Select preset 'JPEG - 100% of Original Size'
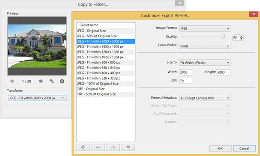The height and width of the screenshot is (156, 260). pos(106,84)
